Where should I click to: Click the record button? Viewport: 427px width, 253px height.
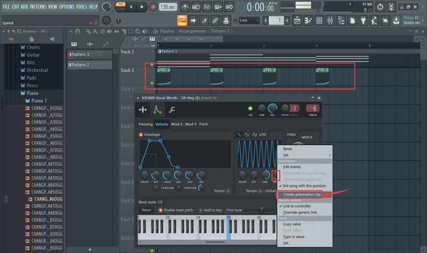click(153, 7)
